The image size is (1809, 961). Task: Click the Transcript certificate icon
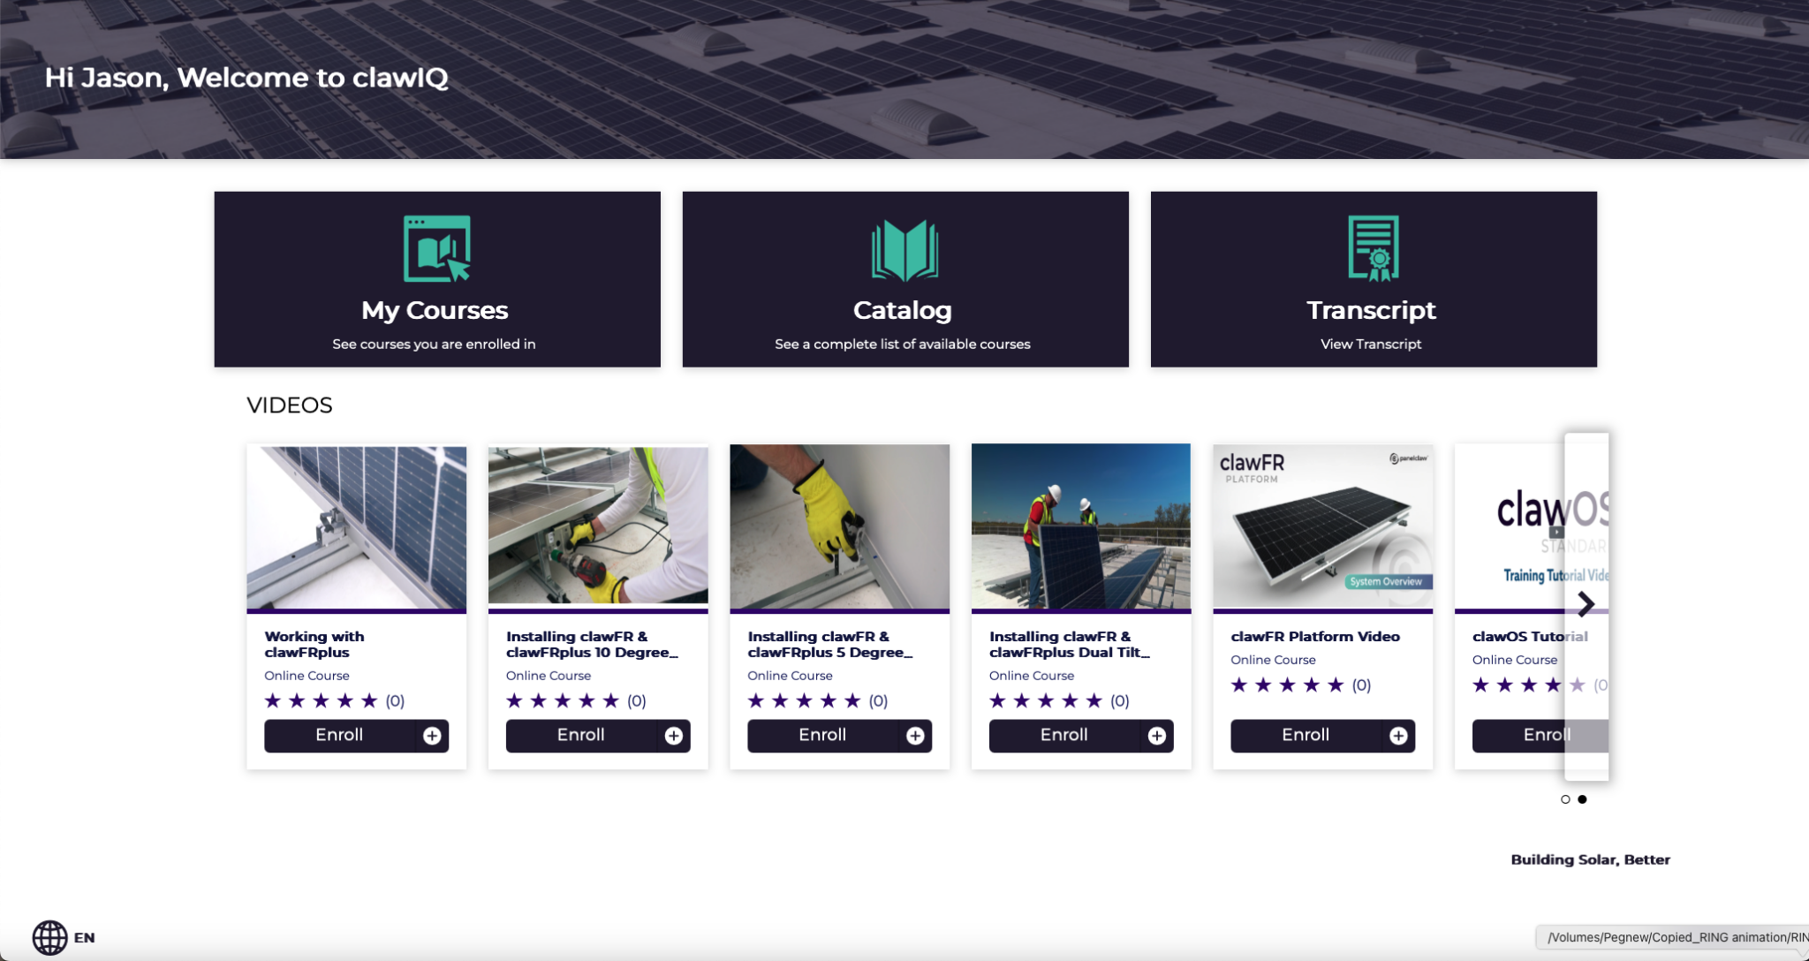tap(1373, 249)
